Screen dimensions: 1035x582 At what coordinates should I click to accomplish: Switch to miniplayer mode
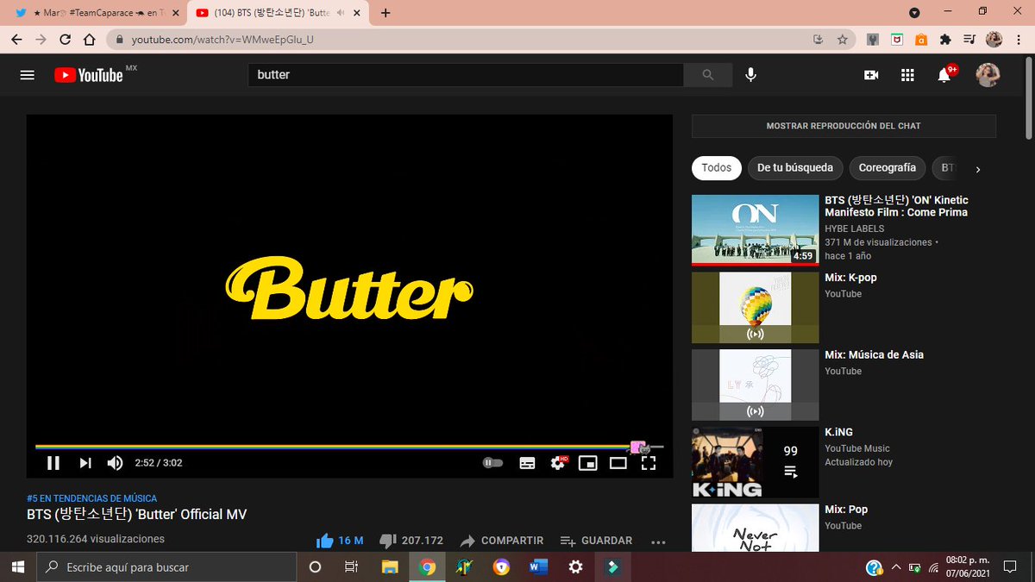[x=587, y=463]
